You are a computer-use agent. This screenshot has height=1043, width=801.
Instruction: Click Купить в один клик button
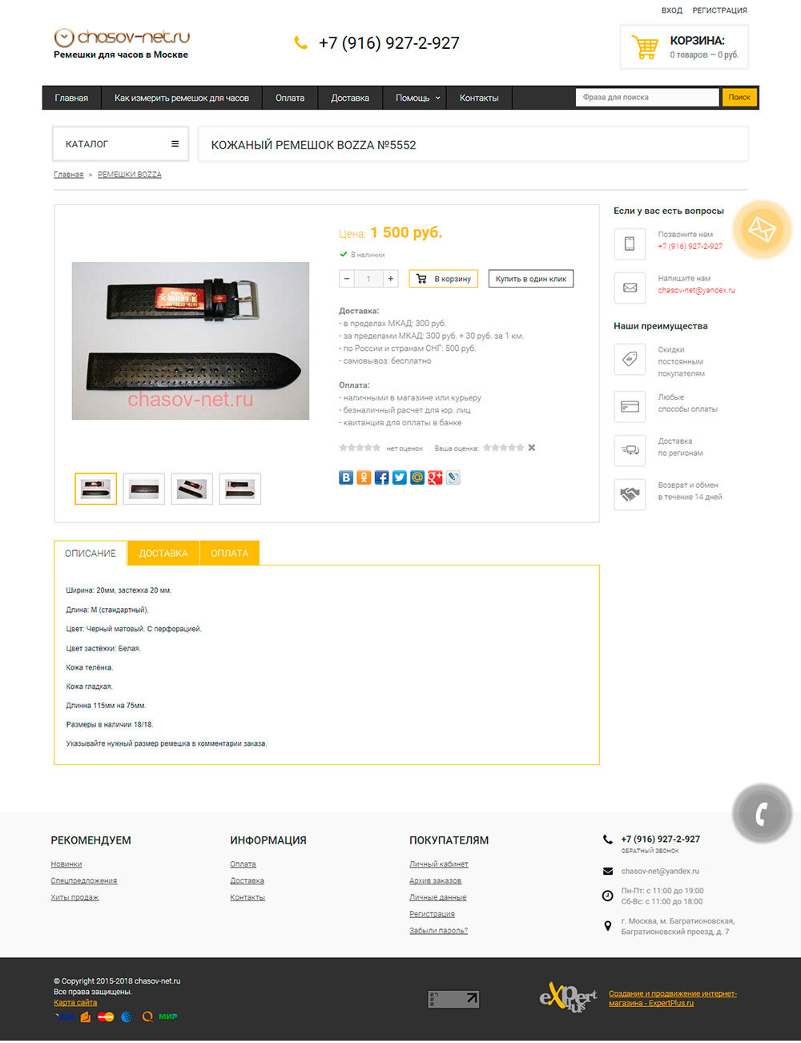pos(531,279)
